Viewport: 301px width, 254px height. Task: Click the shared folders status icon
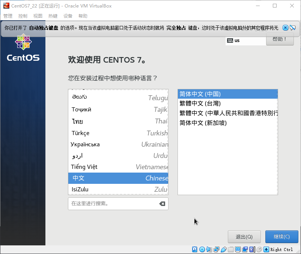pyautogui.click(x=230, y=249)
